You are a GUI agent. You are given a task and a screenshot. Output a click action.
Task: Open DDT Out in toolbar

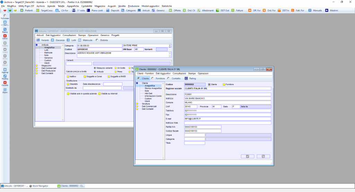[x=223, y=10]
